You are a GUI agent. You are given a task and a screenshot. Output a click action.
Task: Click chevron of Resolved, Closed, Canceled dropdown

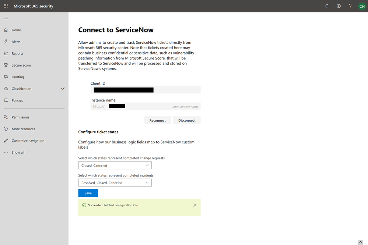point(147,182)
